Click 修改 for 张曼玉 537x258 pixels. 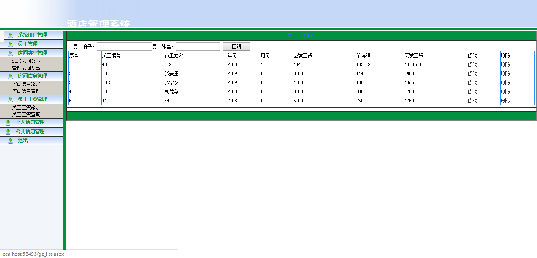(472, 73)
